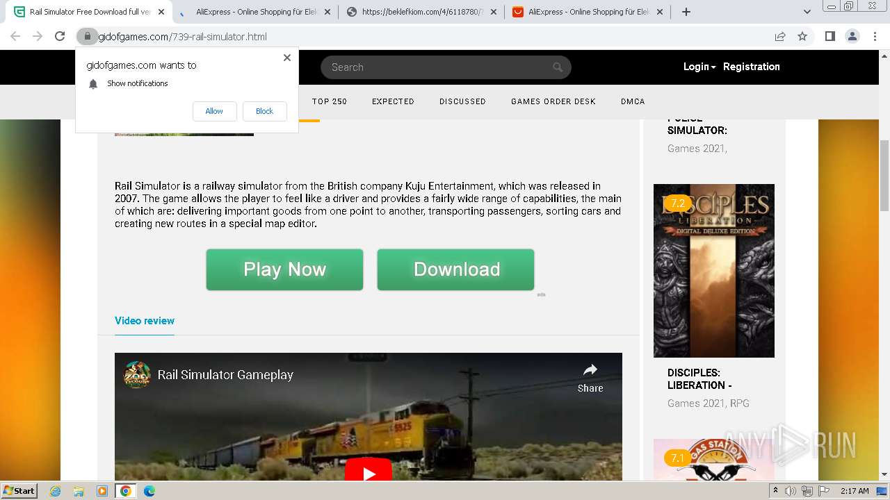The image size is (890, 500).
Task: Block notifications from gidofgames.com
Action: point(264,111)
